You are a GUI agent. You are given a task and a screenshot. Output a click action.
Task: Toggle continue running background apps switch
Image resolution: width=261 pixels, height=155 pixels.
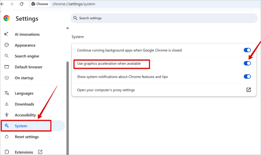[x=247, y=50]
